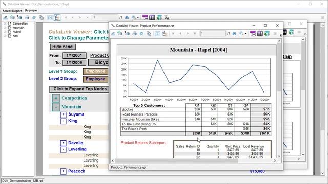Viewport: 328px width, 184px height.
Task: Toggle Parameter Panel icon in Product_Performance toolbar
Action: pyautogui.click(x=157, y=33)
